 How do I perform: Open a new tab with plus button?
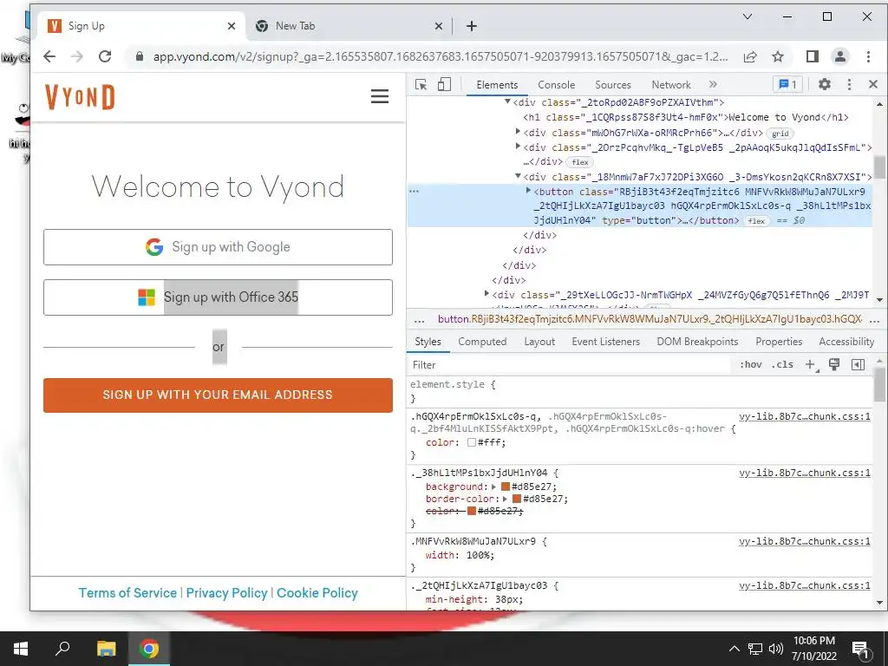(x=471, y=26)
